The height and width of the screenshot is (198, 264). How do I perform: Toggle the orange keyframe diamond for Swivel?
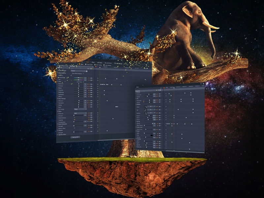[x=157, y=107]
